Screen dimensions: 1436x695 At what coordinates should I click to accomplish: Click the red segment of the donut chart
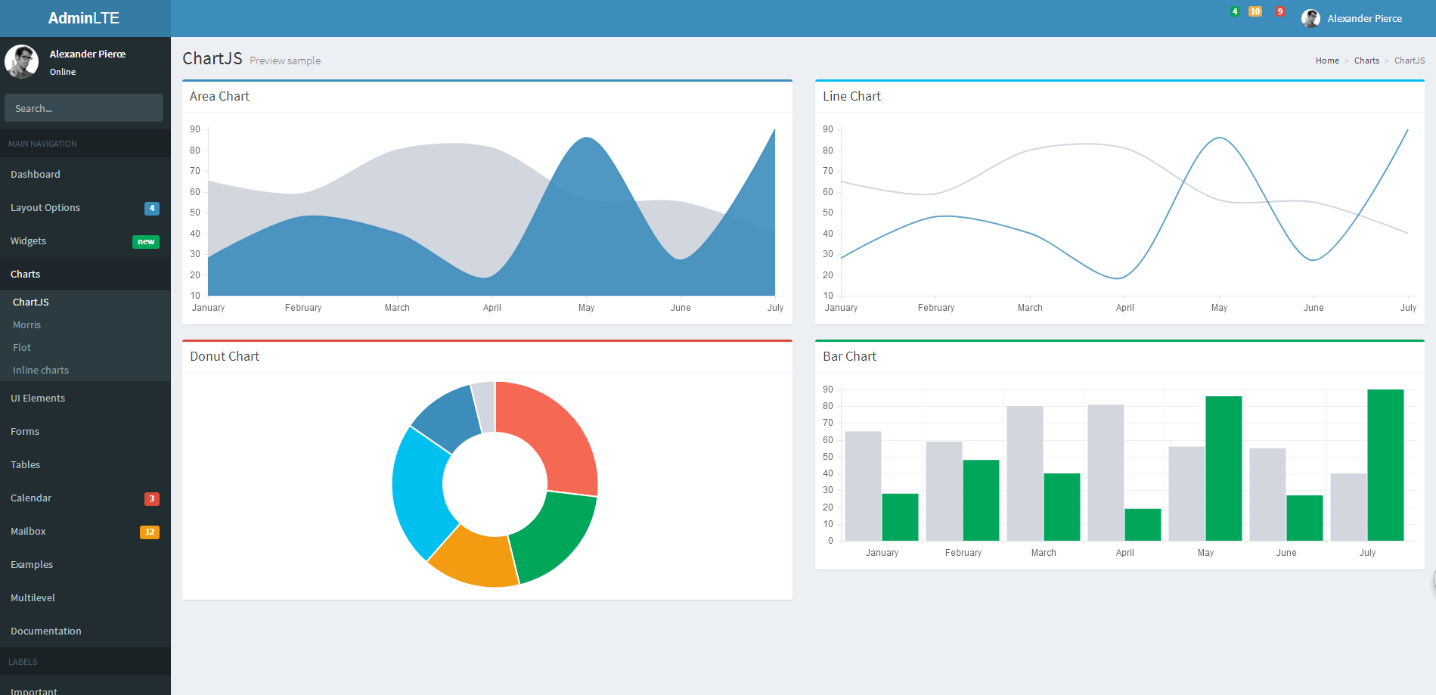[556, 431]
